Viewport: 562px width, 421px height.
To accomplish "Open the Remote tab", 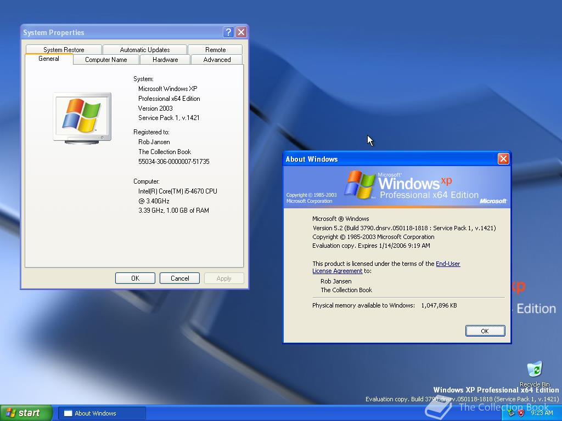I will pyautogui.click(x=215, y=49).
